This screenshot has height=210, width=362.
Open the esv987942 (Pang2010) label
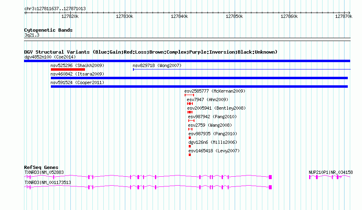click(x=212, y=117)
